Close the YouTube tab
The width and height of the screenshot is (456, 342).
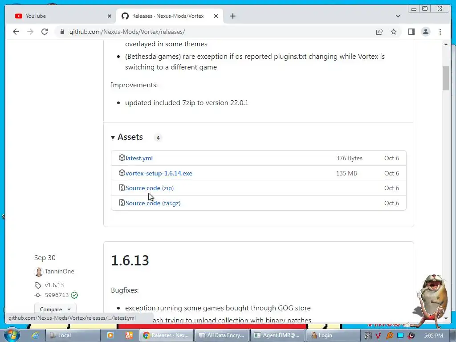click(x=110, y=16)
